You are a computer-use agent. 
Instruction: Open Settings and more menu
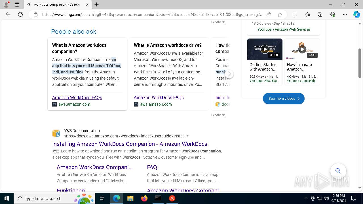pyautogui.click(x=345, y=14)
